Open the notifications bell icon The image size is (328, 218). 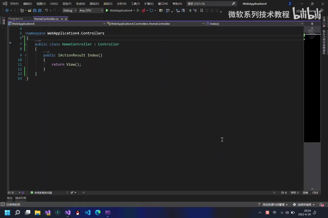tap(322, 204)
